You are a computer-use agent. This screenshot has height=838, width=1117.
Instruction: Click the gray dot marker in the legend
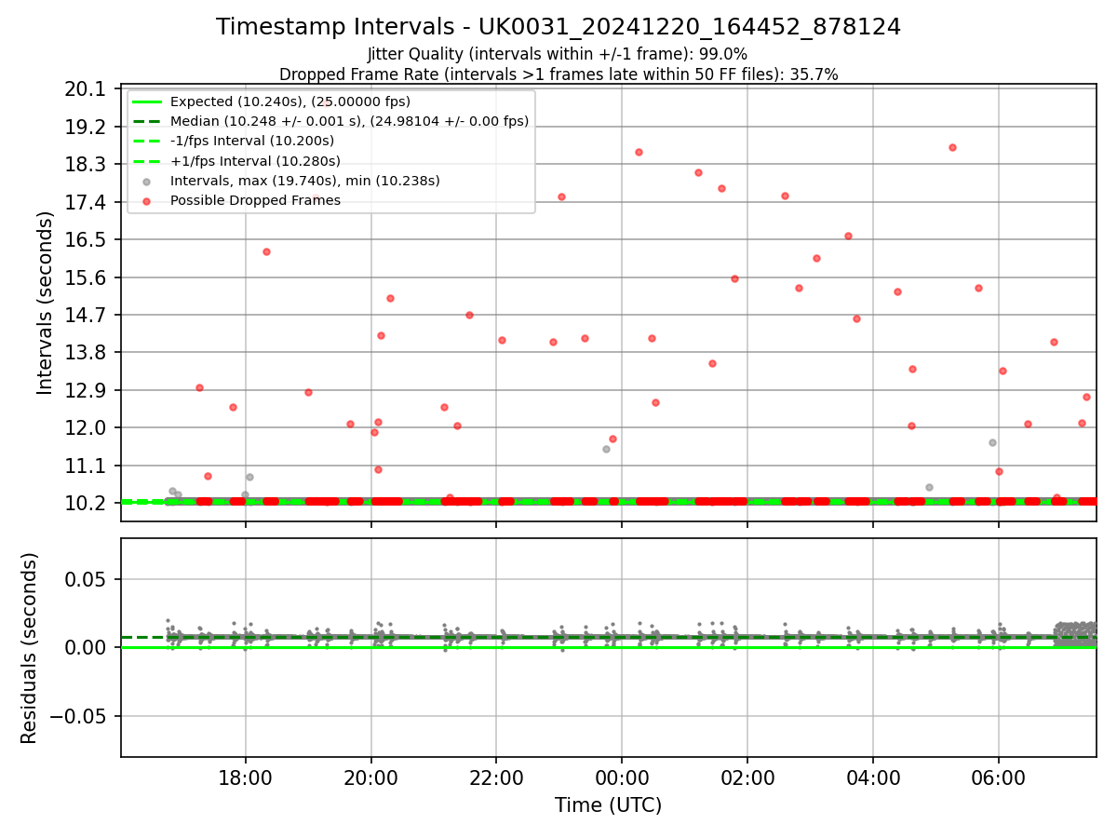coord(146,182)
